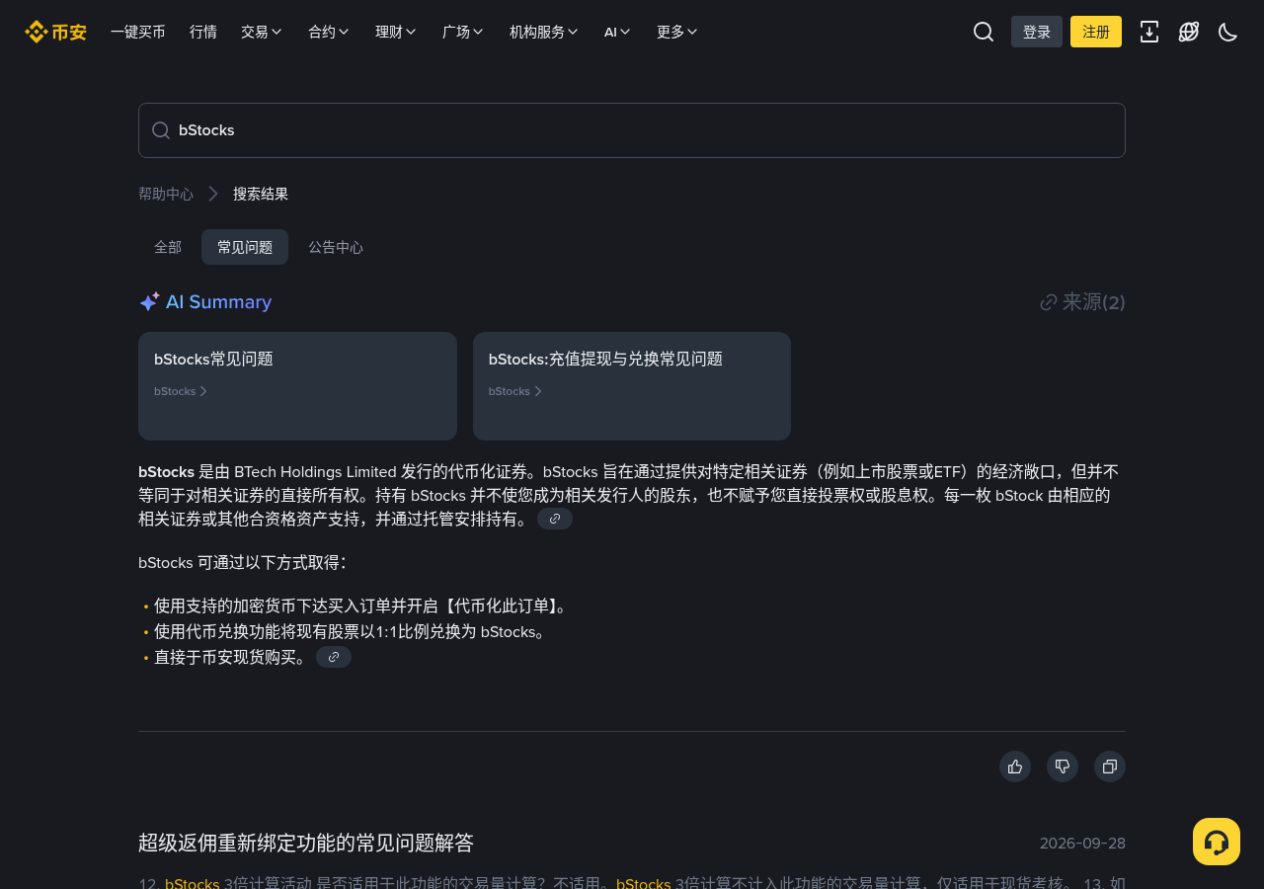Open the bStocks常见问题 source card
The width and height of the screenshot is (1264, 889).
pos(297,386)
